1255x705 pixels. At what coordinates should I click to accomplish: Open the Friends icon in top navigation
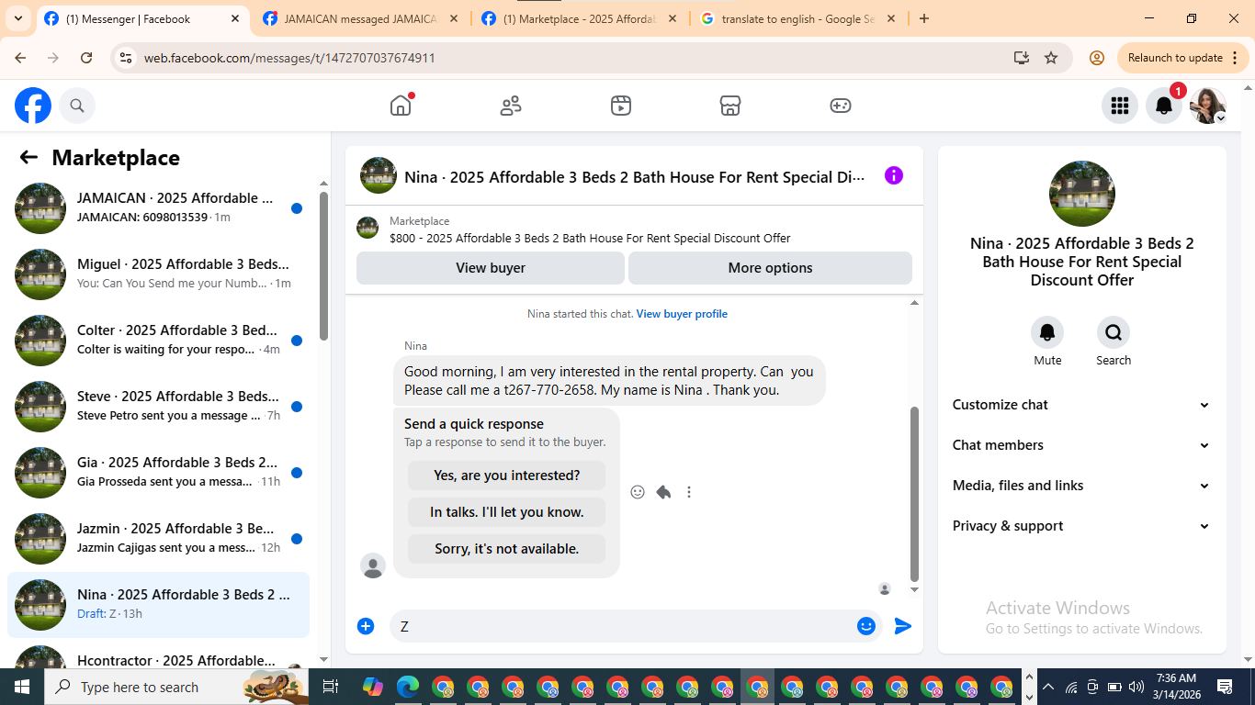click(511, 106)
